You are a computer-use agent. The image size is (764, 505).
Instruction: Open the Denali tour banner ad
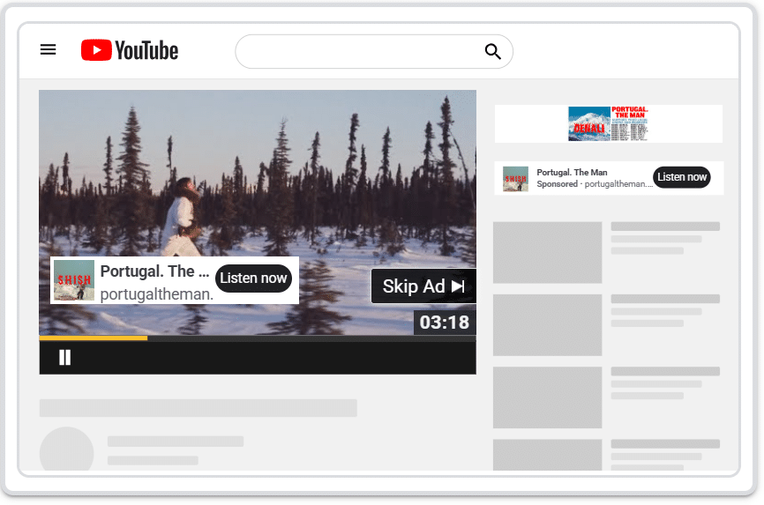tap(609, 124)
